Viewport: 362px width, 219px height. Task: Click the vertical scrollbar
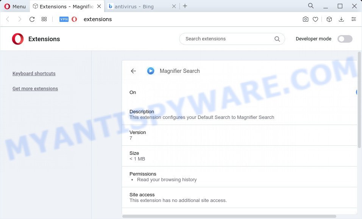tap(359, 100)
